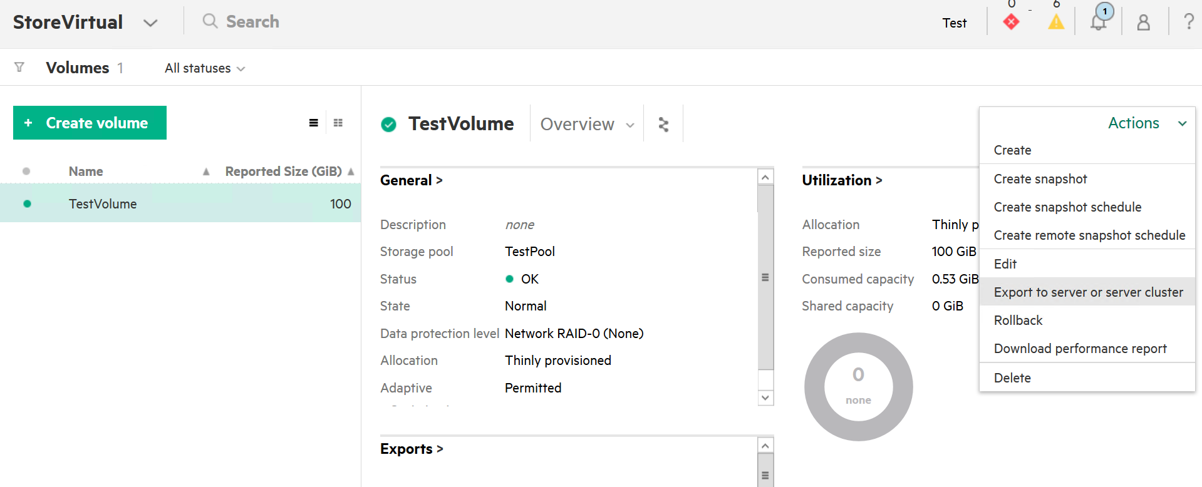This screenshot has height=487, width=1202.
Task: Click the General panel scroll up arrow
Action: point(765,177)
